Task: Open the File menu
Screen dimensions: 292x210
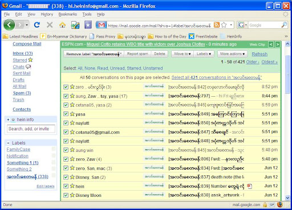Action: coord(7,14)
